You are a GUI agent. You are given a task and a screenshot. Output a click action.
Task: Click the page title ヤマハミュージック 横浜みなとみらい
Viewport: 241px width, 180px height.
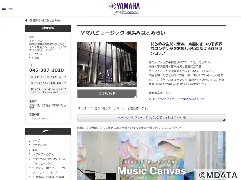(x=123, y=33)
